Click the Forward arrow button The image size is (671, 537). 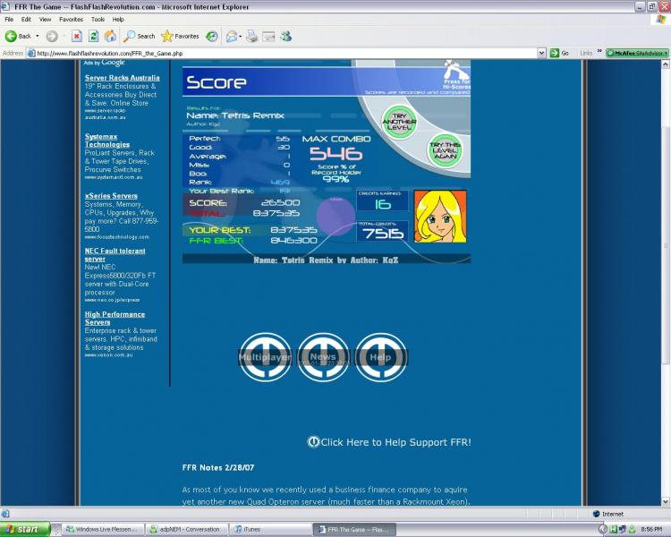(x=52, y=37)
